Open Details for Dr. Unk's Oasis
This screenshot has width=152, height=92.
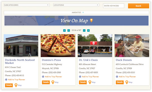(83, 82)
